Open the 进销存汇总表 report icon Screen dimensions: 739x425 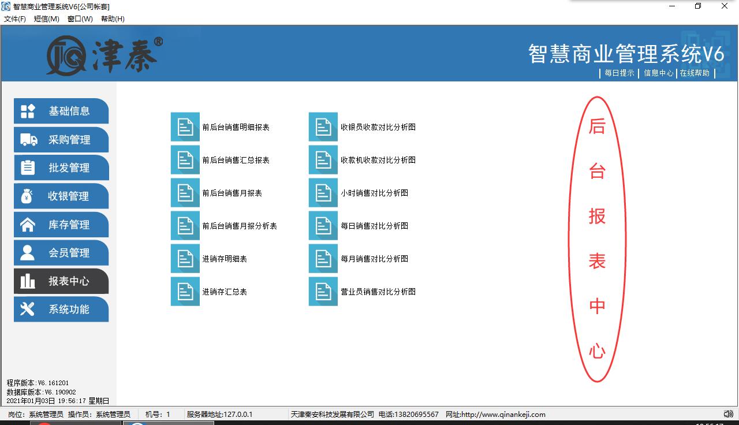click(x=185, y=292)
